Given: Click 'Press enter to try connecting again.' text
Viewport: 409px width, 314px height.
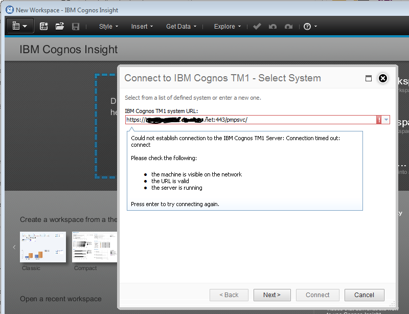Looking at the screenshot, I should [x=175, y=204].
